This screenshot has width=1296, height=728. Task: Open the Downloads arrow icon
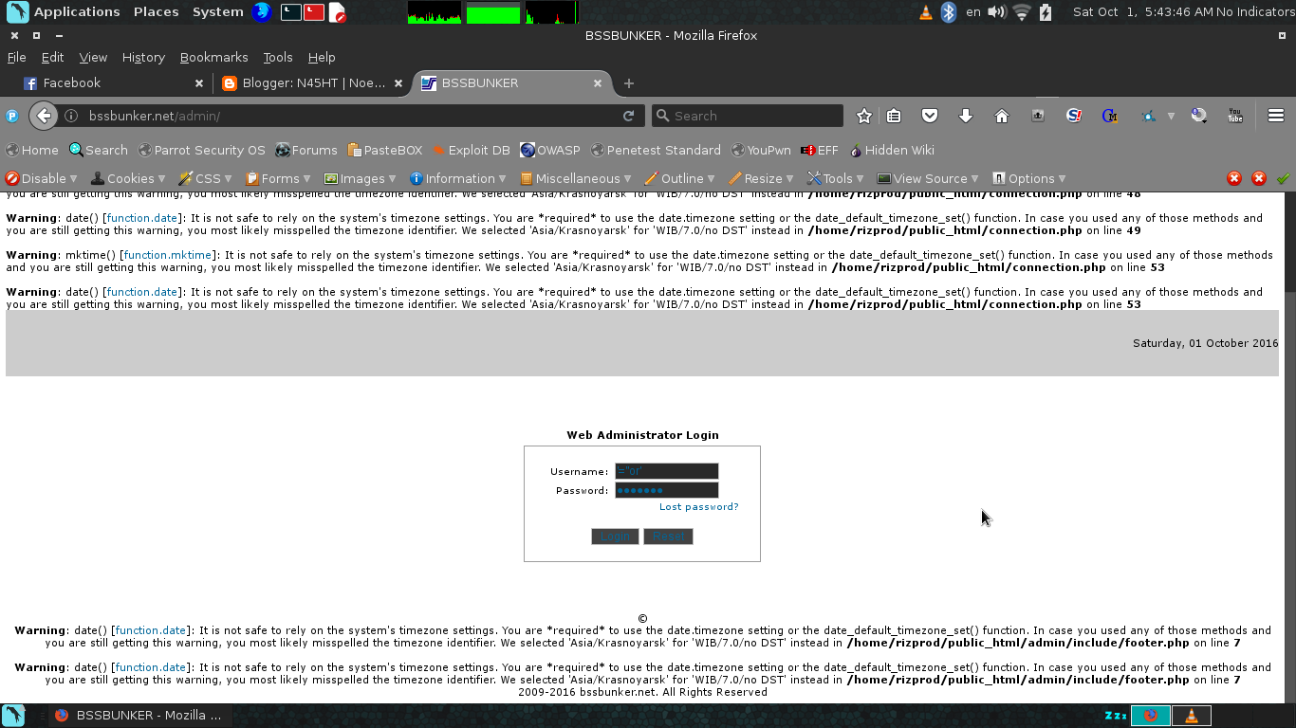click(x=965, y=115)
